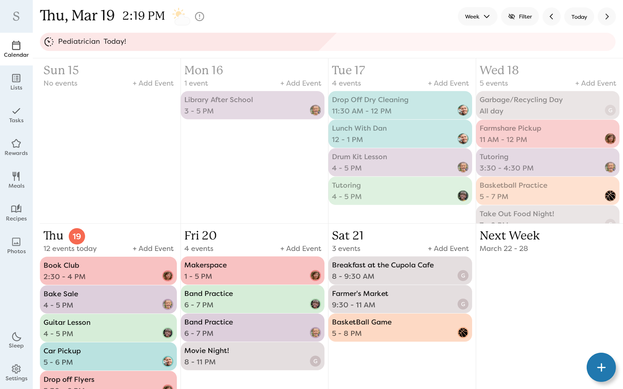Toggle the Filter visibility button
Viewport: 623px width, 389px height.
(519, 16)
